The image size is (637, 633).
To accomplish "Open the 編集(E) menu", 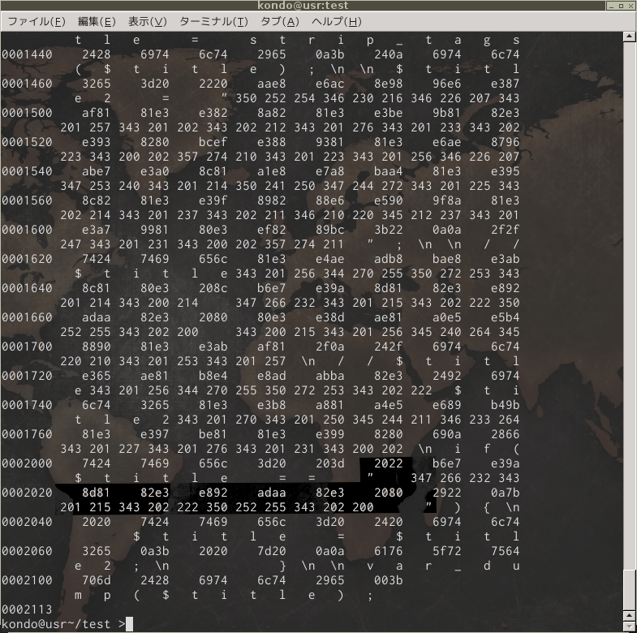I will click(x=97, y=21).
